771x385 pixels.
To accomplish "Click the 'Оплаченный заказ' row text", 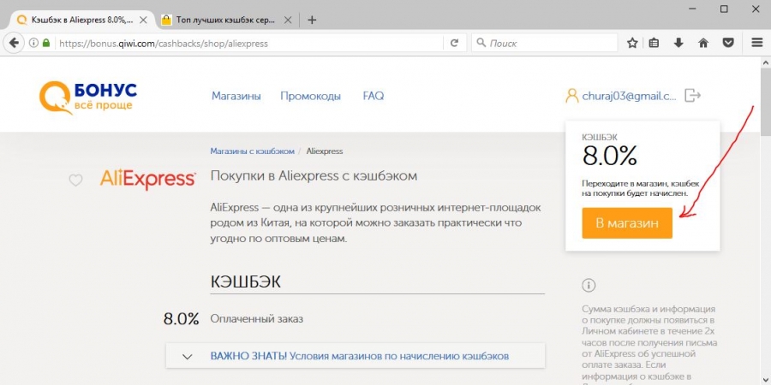I will click(x=257, y=319).
